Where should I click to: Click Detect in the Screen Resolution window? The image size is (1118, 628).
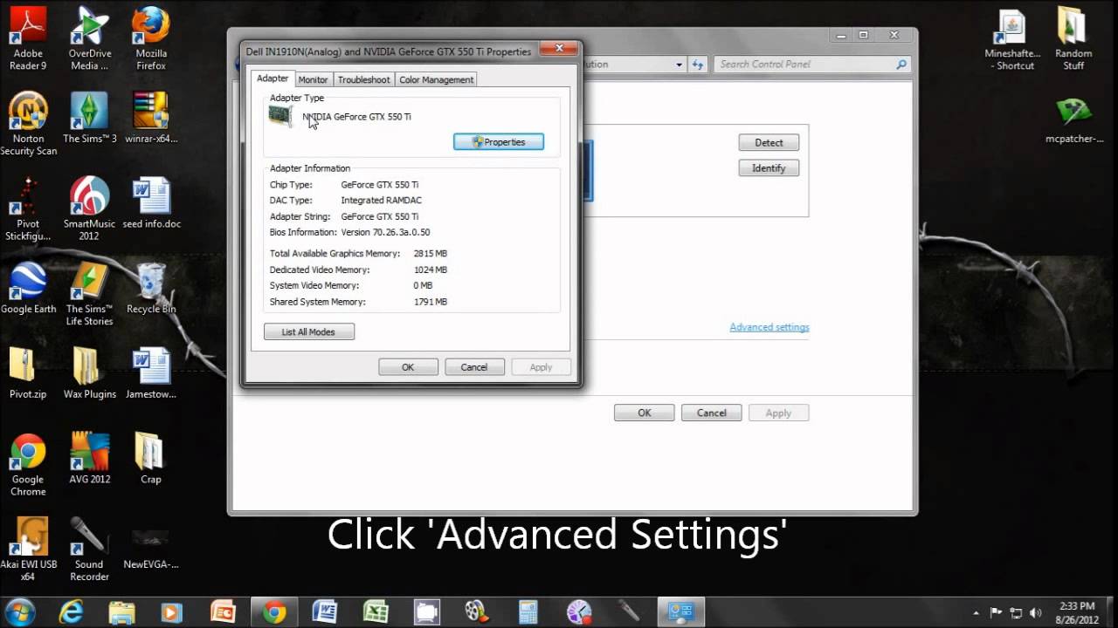[x=769, y=142]
